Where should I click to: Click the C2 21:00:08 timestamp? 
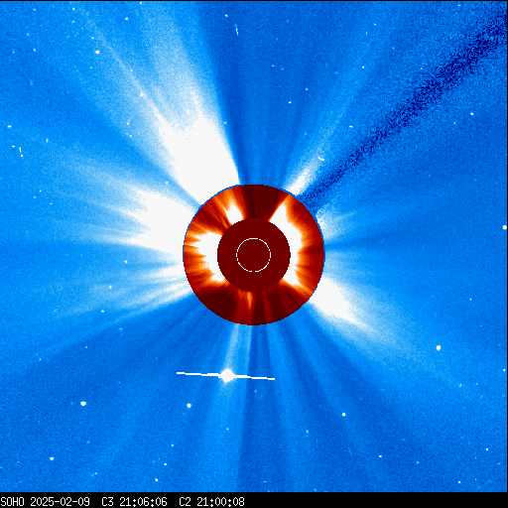211,502
